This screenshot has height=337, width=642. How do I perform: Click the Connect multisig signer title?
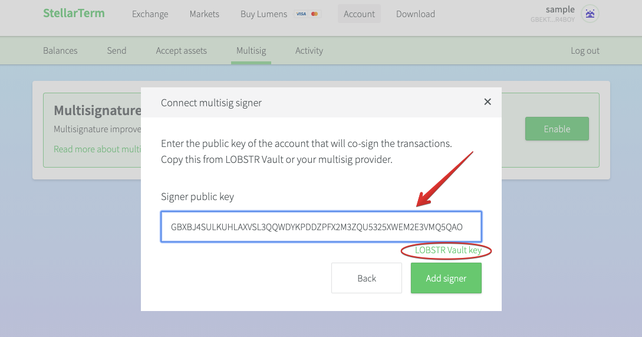coord(211,103)
